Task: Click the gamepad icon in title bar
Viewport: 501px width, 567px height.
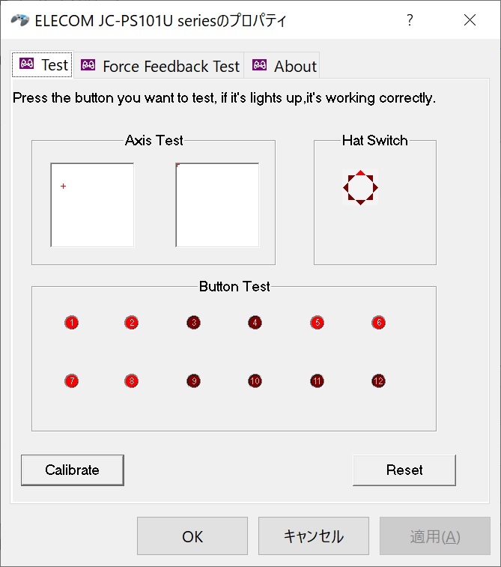Action: tap(19, 20)
